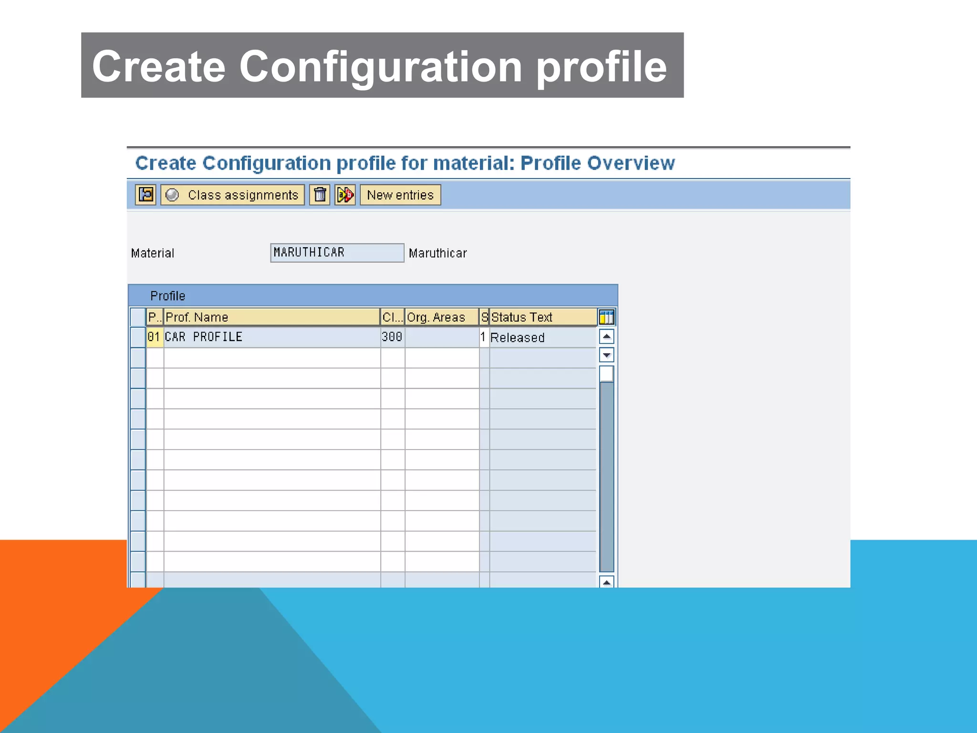Click the Maruthicar material description text
Image resolution: width=977 pixels, height=733 pixels.
click(x=437, y=253)
